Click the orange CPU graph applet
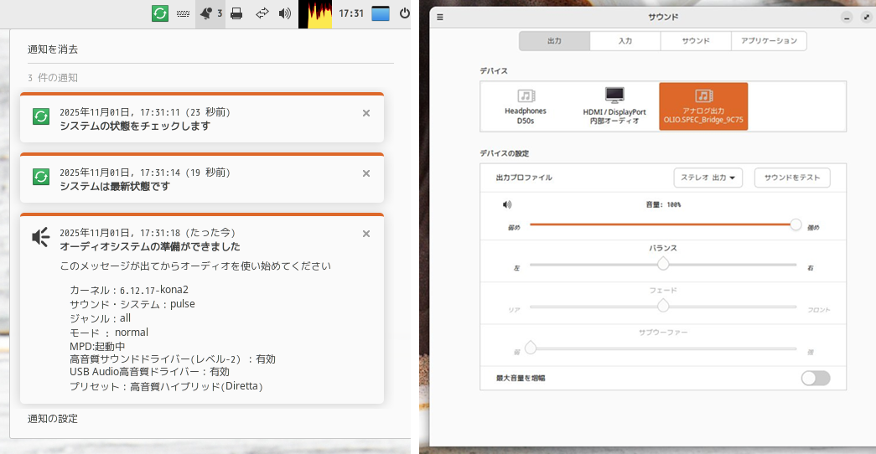Viewport: 876px width, 454px height. point(315,14)
